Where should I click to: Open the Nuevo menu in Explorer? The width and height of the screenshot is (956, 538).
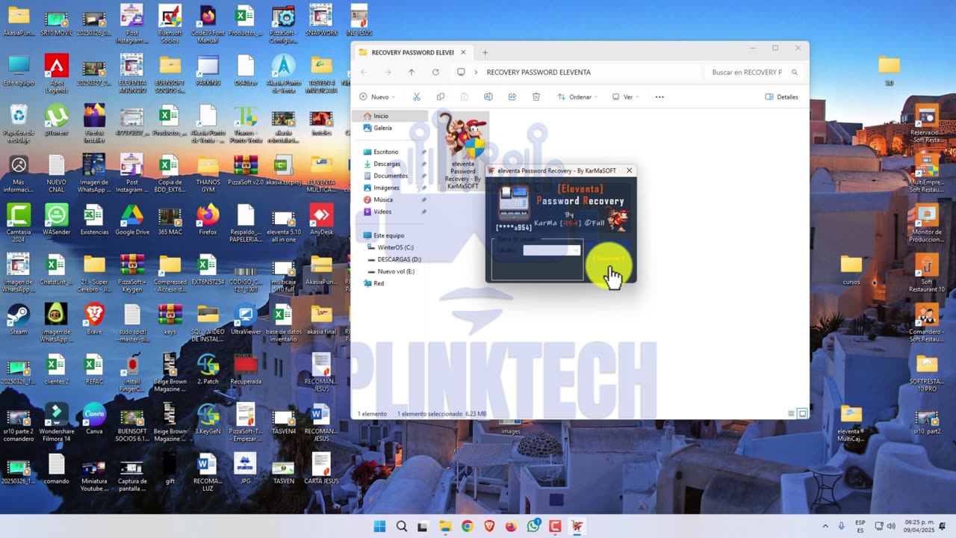click(377, 96)
